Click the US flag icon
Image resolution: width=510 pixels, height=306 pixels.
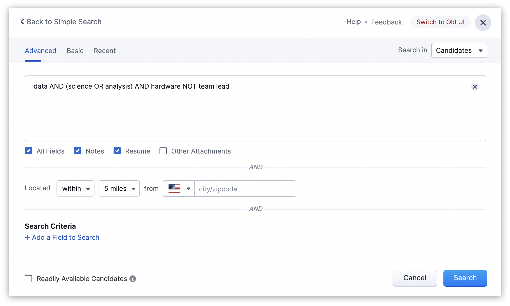point(174,189)
